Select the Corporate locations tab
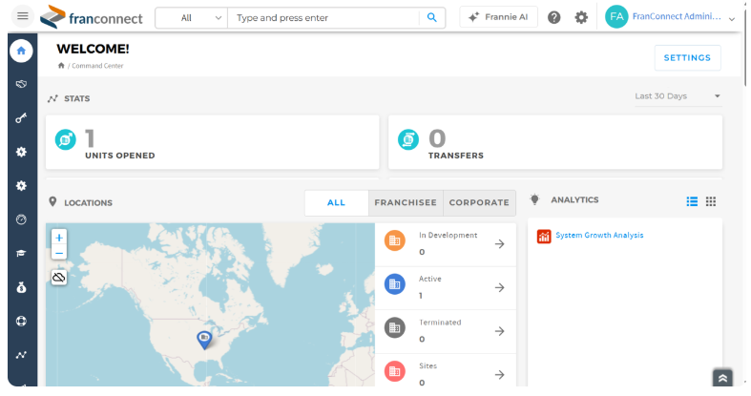Viewport: 751px width, 396px height. click(x=479, y=202)
